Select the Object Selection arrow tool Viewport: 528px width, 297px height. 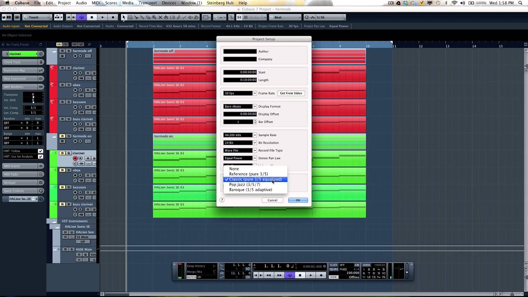pos(124,17)
